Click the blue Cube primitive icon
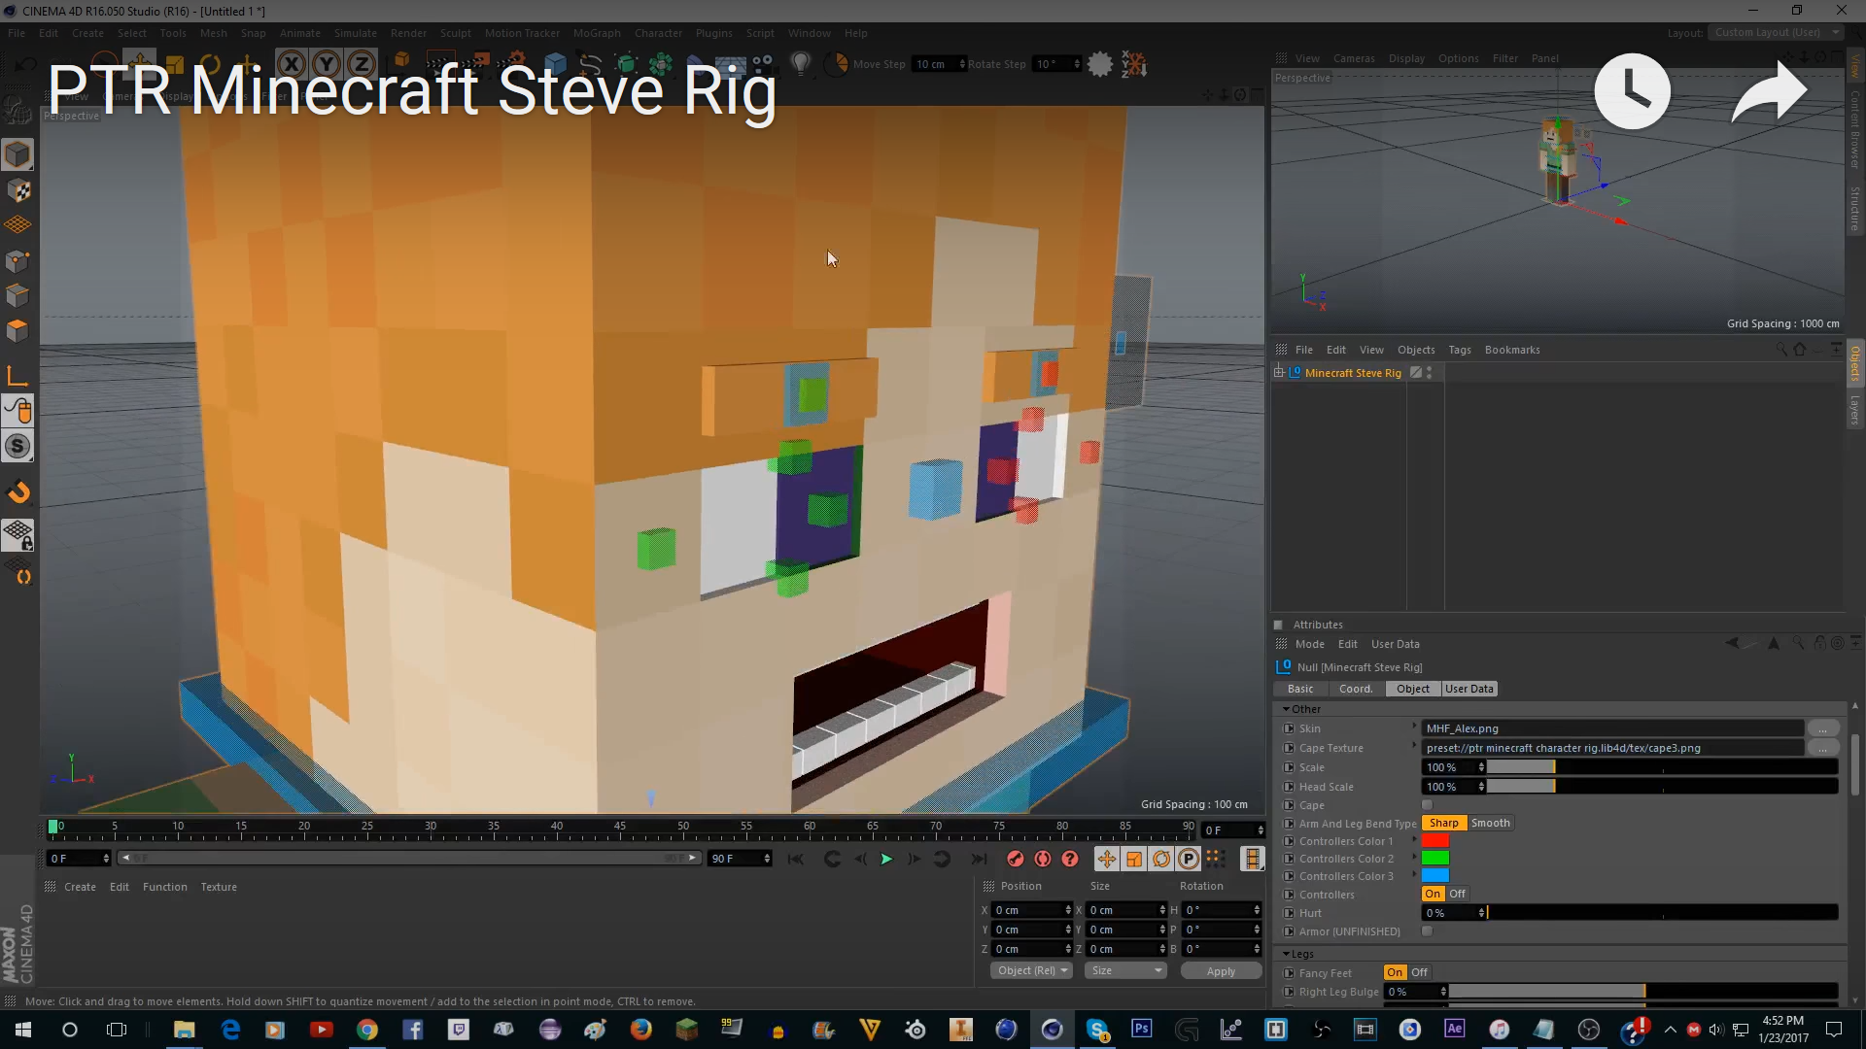The image size is (1866, 1049). point(555,64)
